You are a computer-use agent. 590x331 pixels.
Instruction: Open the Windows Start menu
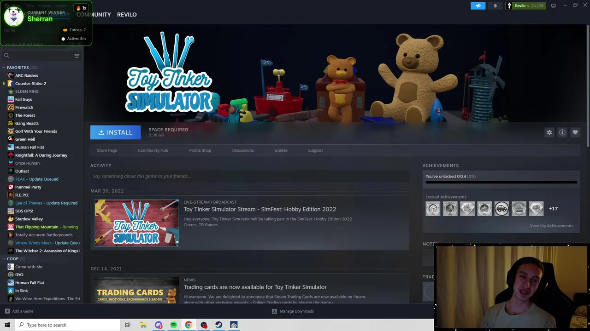tap(7, 325)
